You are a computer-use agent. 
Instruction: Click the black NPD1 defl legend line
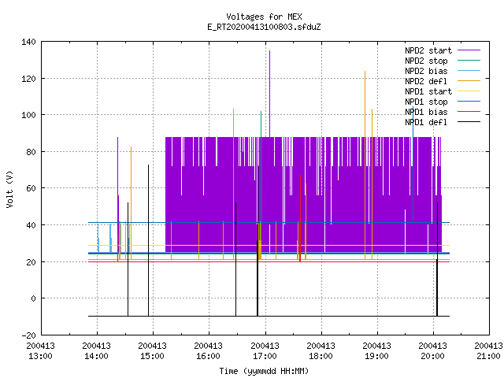(x=469, y=122)
